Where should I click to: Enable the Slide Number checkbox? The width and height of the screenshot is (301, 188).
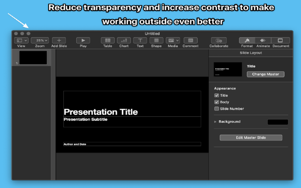pyautogui.click(x=217, y=109)
